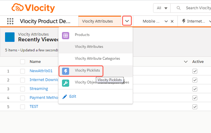Select Vlocity Attribute Categories menu item

point(96,59)
